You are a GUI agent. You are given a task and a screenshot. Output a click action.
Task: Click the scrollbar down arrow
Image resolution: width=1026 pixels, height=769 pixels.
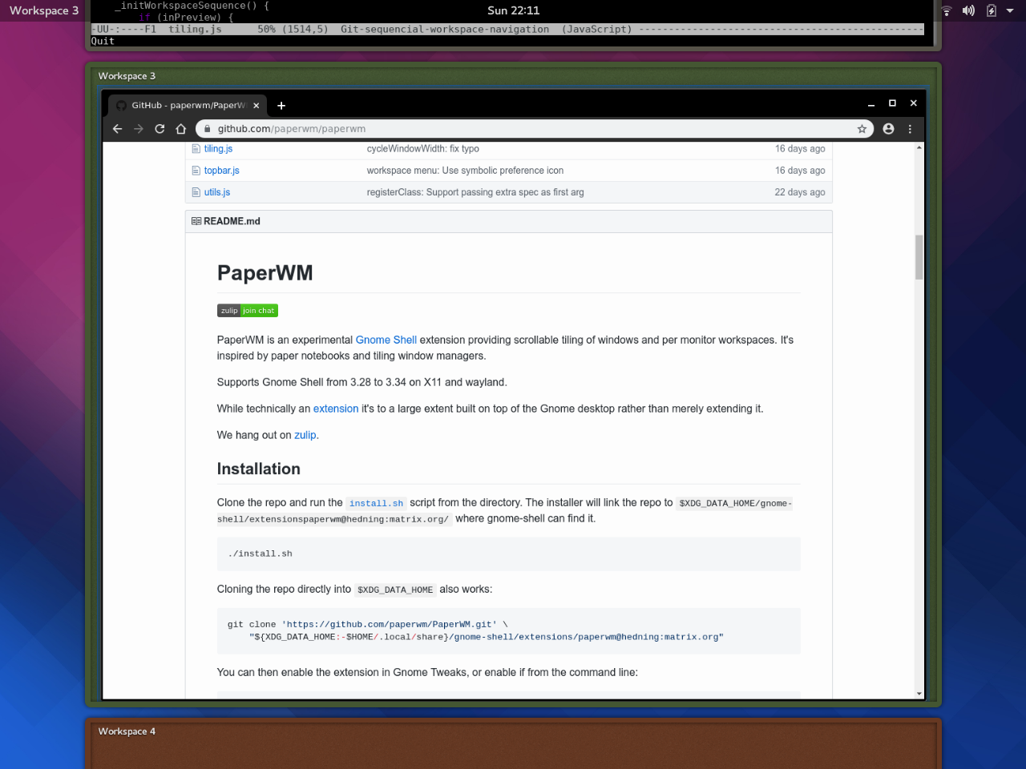(919, 694)
